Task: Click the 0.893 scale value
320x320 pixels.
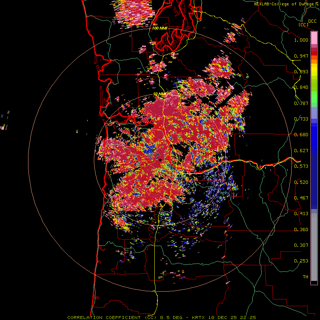Action: (301, 71)
